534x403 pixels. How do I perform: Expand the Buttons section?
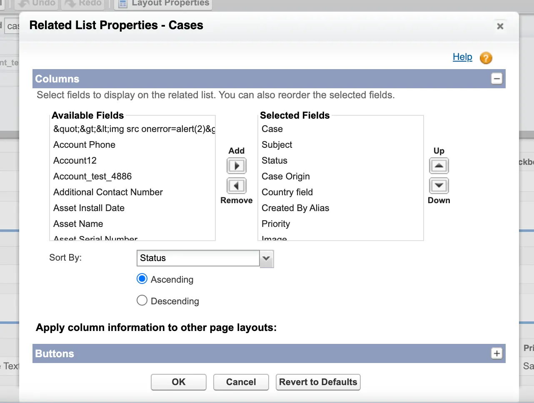tap(497, 353)
